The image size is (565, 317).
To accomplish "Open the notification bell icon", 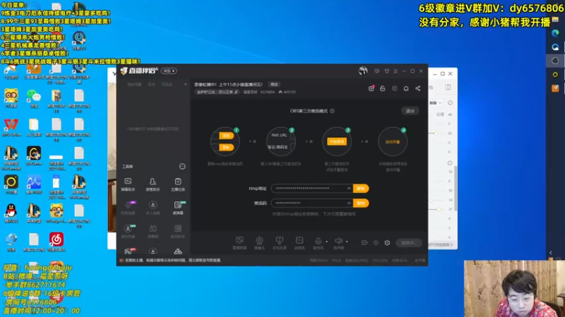I will 406,89.
